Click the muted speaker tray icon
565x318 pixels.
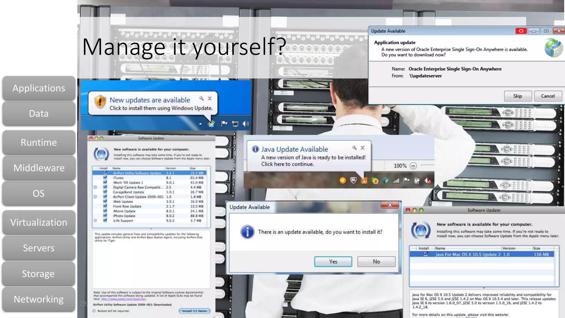tap(428, 181)
